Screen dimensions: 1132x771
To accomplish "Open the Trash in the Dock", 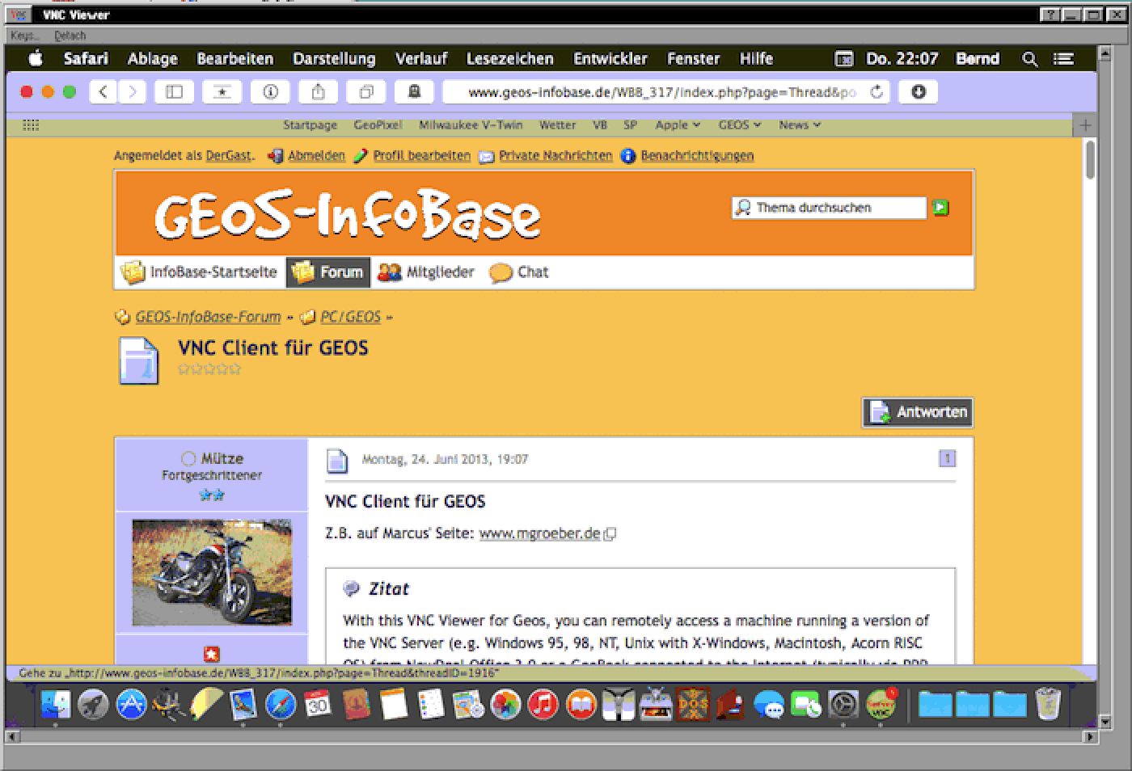I will click(x=1048, y=704).
